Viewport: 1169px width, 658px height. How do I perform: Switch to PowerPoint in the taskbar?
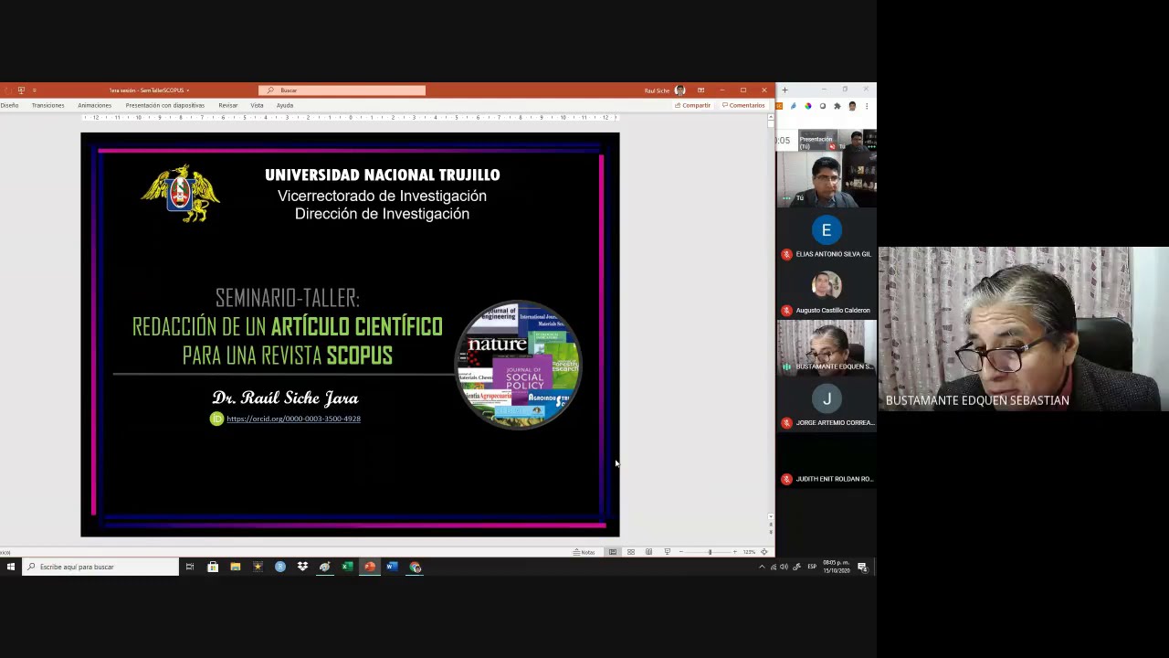coord(370,567)
